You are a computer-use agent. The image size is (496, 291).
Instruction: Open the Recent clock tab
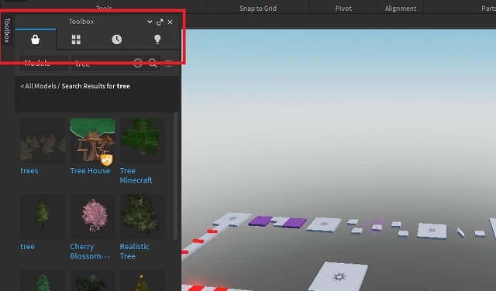tap(117, 39)
